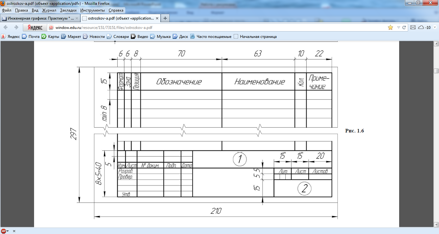
Task: Open the Диск bookmark
Action: [180, 37]
